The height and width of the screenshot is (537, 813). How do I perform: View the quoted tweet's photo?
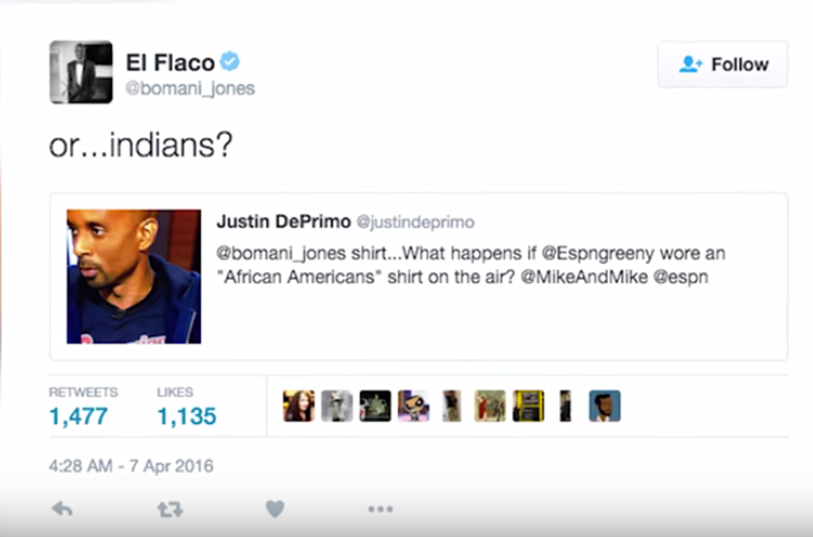coord(134,276)
